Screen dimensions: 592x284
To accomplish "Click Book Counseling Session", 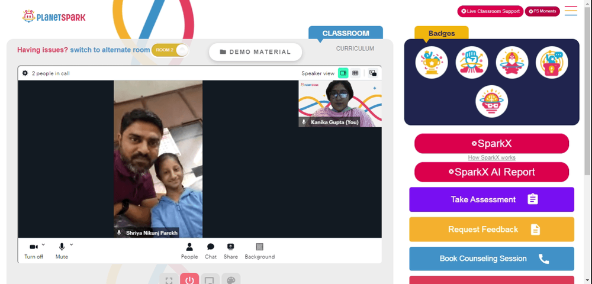I will point(491,259).
